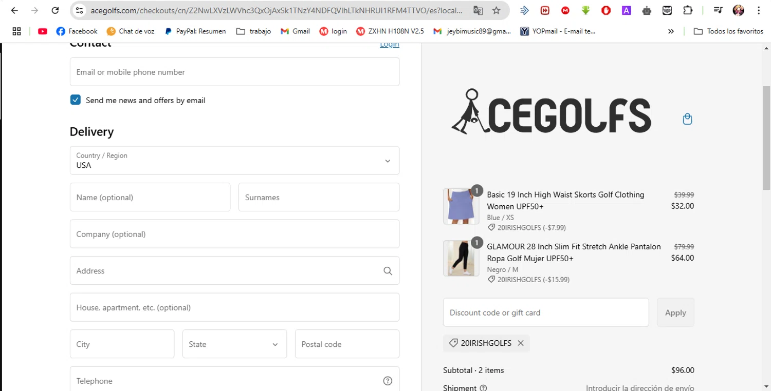771x391 pixels.
Task: Open the Extensions puzzle piece menu
Action: 688,10
